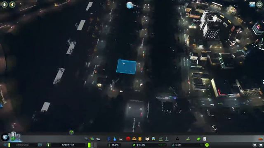The width and height of the screenshot is (264, 148).
Task: Click the city balance ₡15,410
Action: tap(141, 145)
